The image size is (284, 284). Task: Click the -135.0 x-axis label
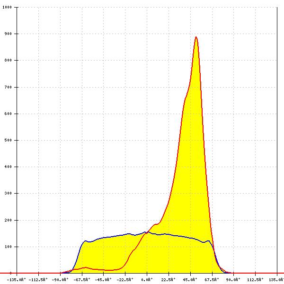(x=16, y=280)
